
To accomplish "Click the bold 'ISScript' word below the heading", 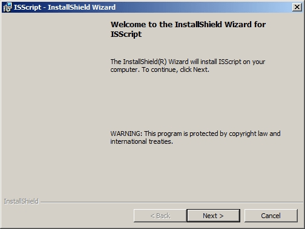I will point(126,34).
